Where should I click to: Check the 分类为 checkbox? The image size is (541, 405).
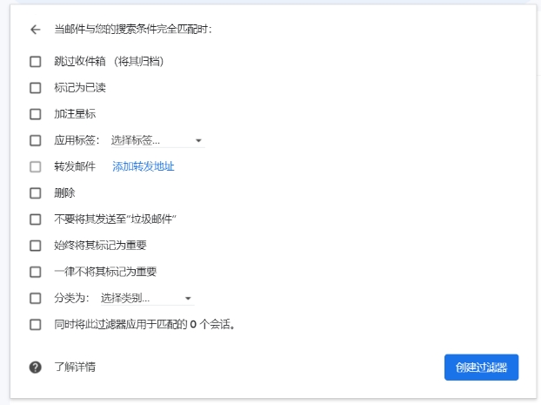35,298
